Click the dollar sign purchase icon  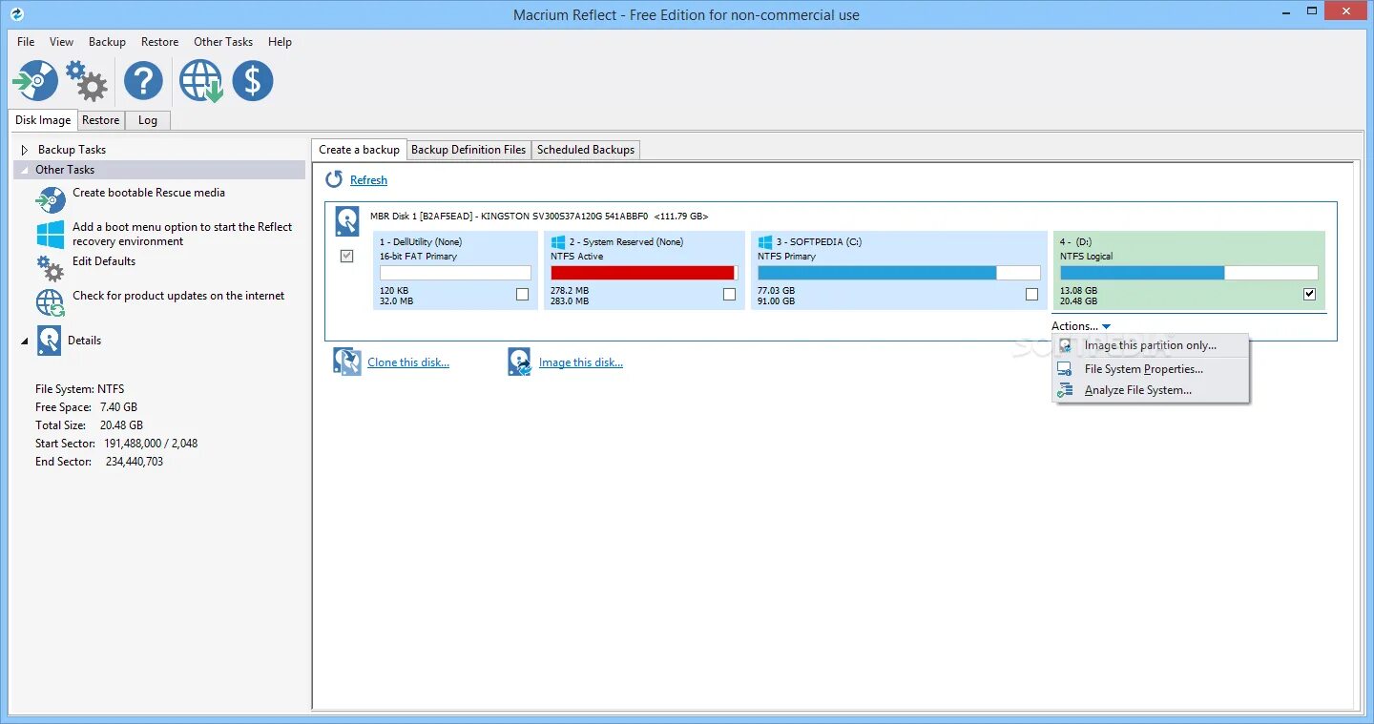(x=253, y=81)
